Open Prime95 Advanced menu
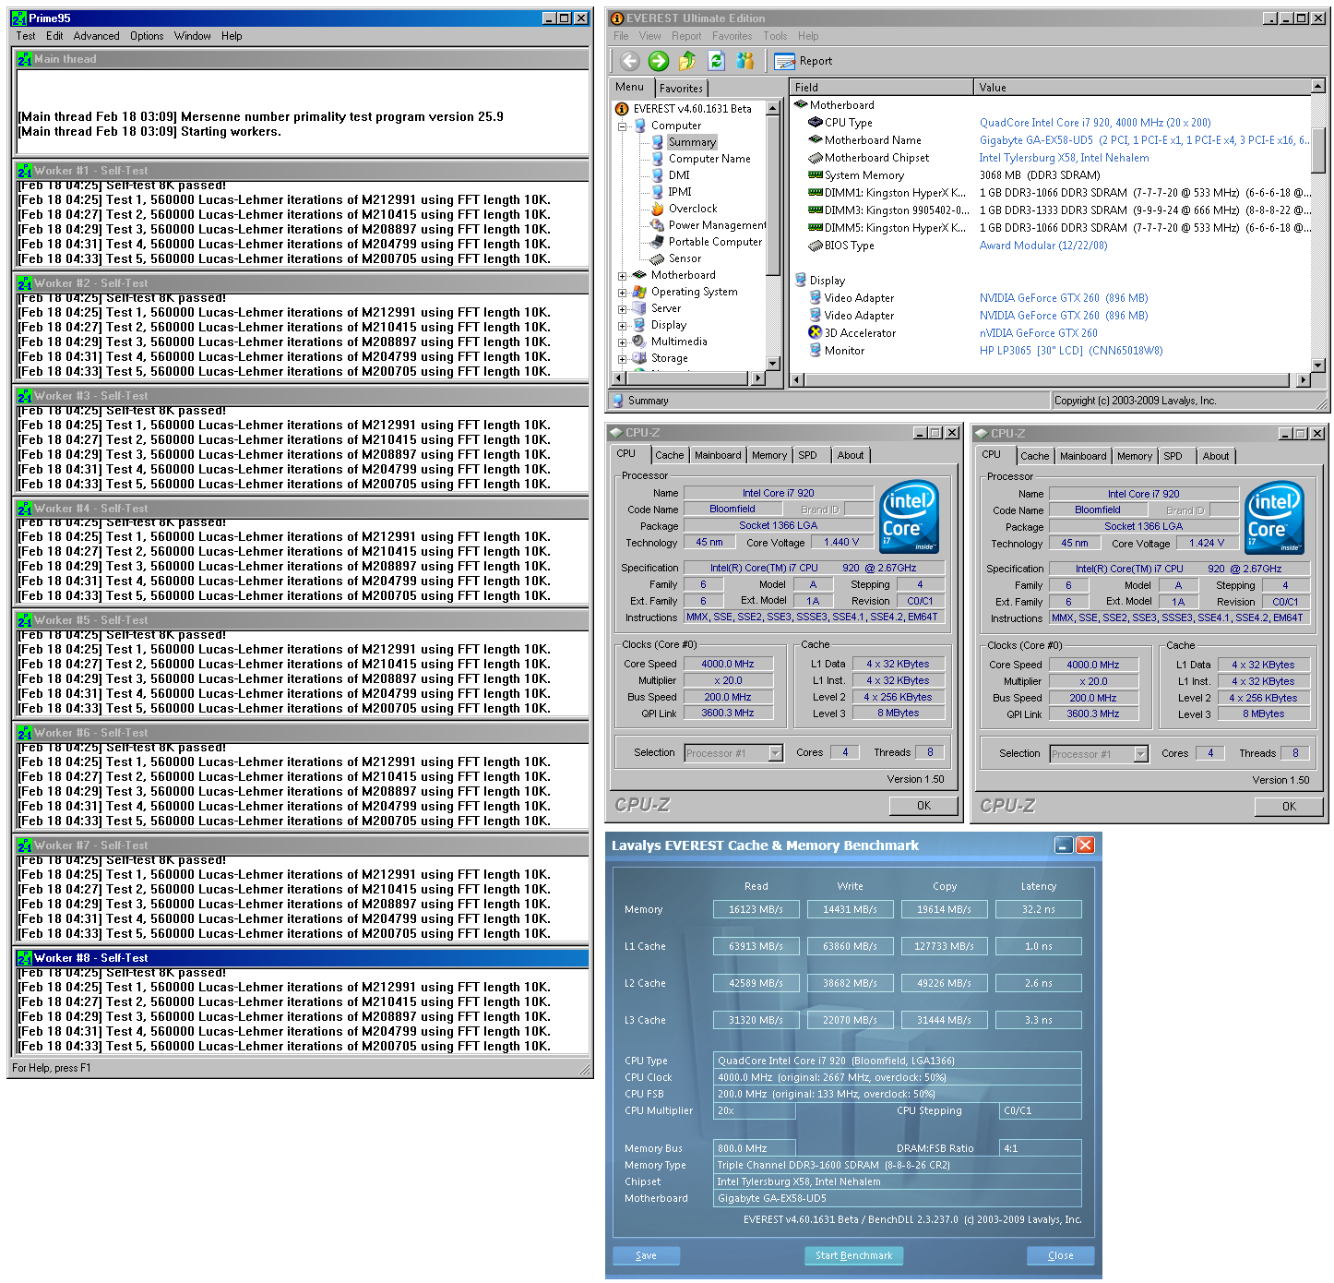This screenshot has width=1334, height=1283. pyautogui.click(x=97, y=36)
